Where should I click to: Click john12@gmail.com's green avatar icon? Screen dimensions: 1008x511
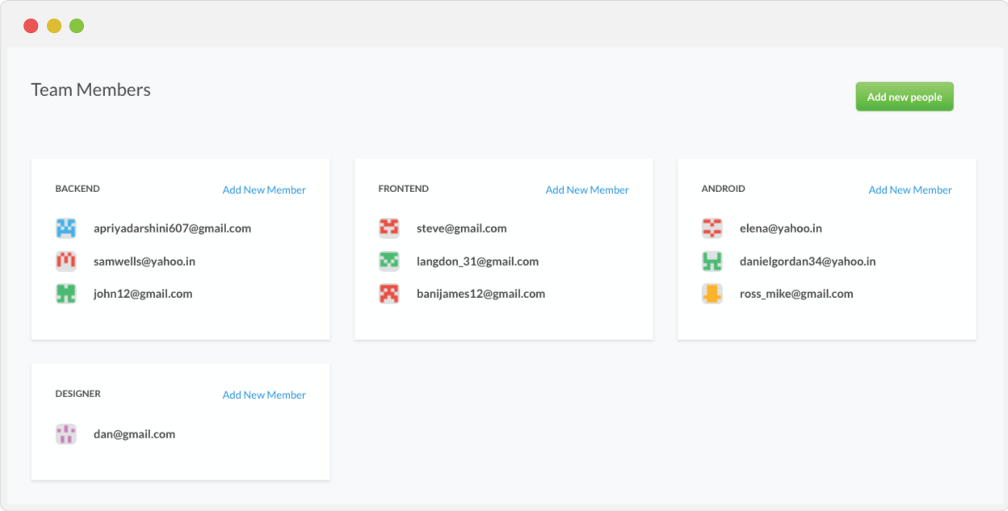point(65,294)
